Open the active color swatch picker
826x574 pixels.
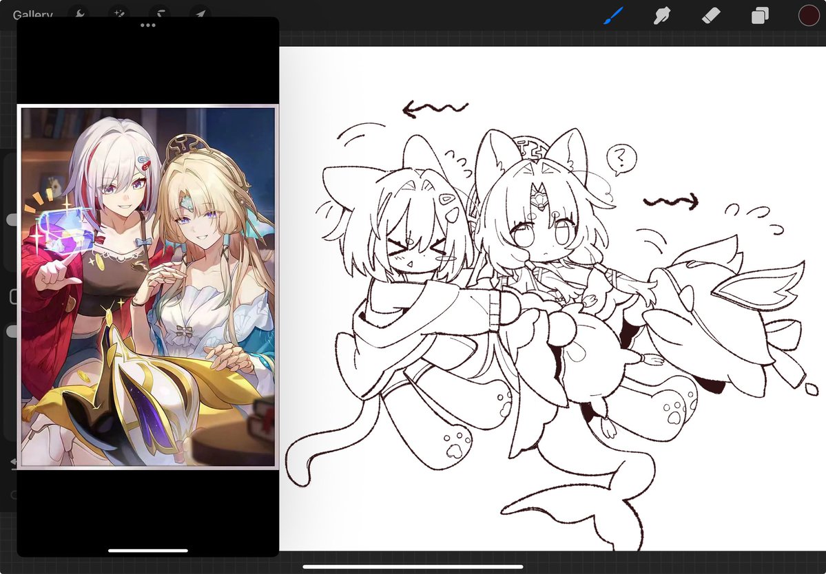pyautogui.click(x=809, y=15)
